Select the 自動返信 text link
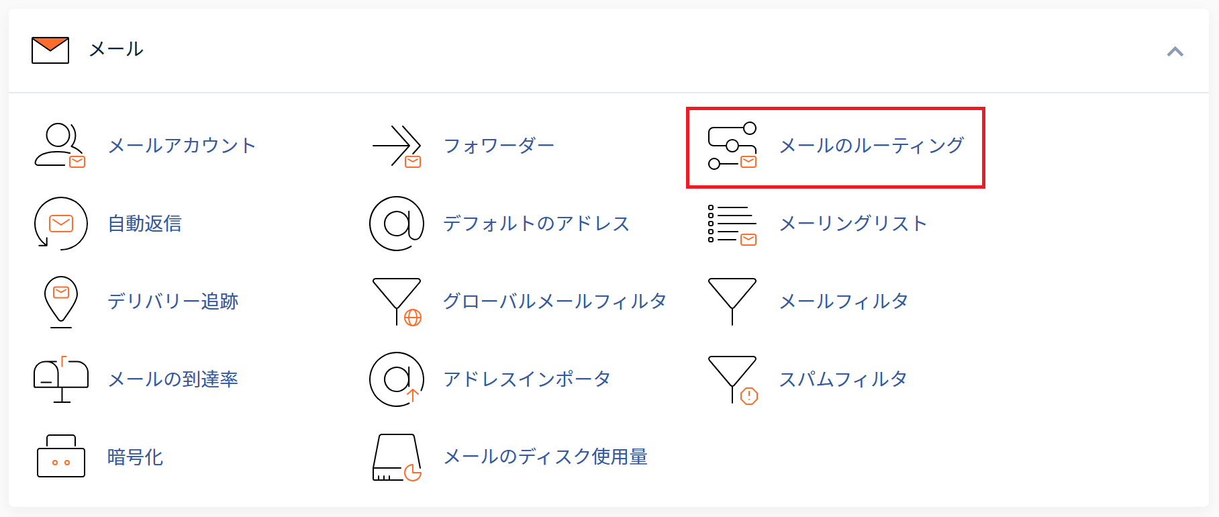The image size is (1219, 517). (144, 224)
